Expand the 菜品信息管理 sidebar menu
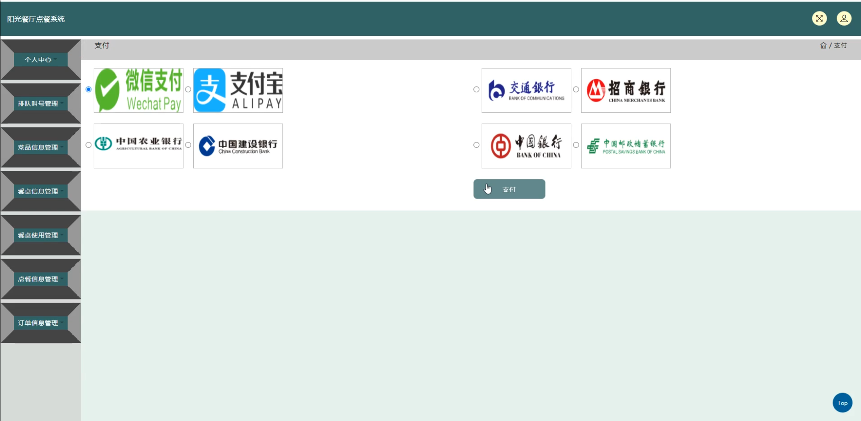Image resolution: width=861 pixels, height=421 pixels. 41,147
